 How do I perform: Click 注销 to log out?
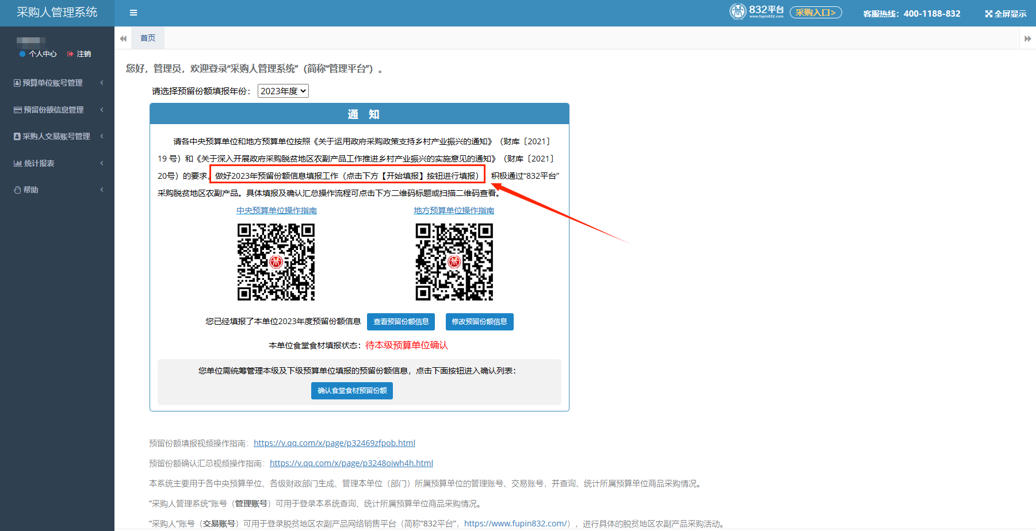tap(84, 54)
